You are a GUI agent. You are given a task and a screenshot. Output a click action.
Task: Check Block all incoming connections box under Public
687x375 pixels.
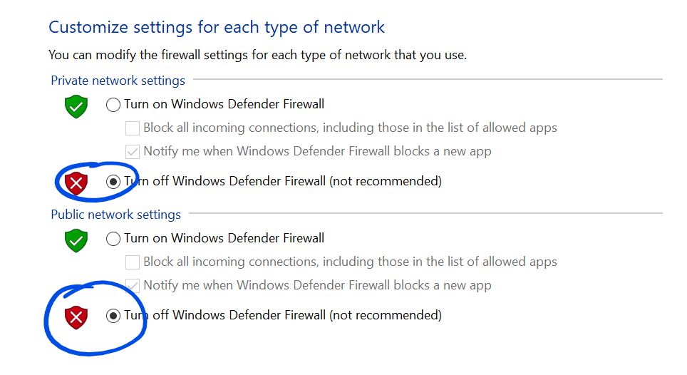pyautogui.click(x=133, y=262)
